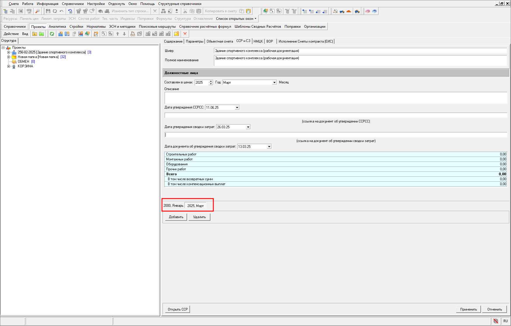Viewport: 511px width, 326px height.
Task: Click the magnifier search icon in top toolbar
Action: [x=37, y=11]
